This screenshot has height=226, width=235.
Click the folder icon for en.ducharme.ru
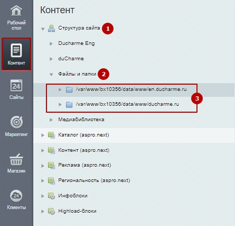click(69, 89)
